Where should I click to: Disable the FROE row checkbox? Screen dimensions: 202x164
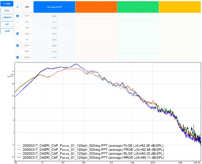[17, 34]
